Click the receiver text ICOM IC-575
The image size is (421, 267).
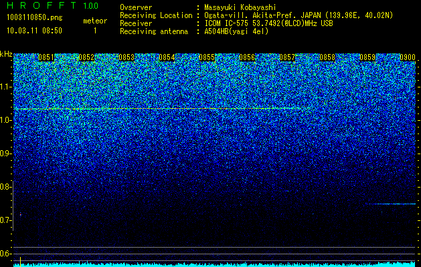point(227,23)
